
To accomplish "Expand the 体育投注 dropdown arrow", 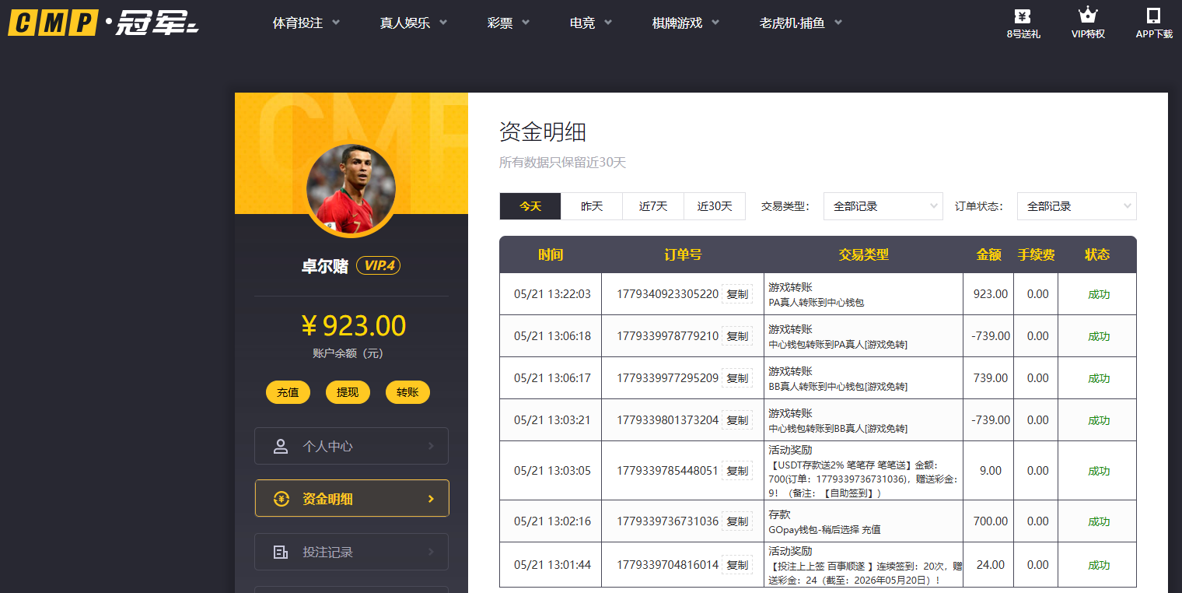I will coord(336,23).
